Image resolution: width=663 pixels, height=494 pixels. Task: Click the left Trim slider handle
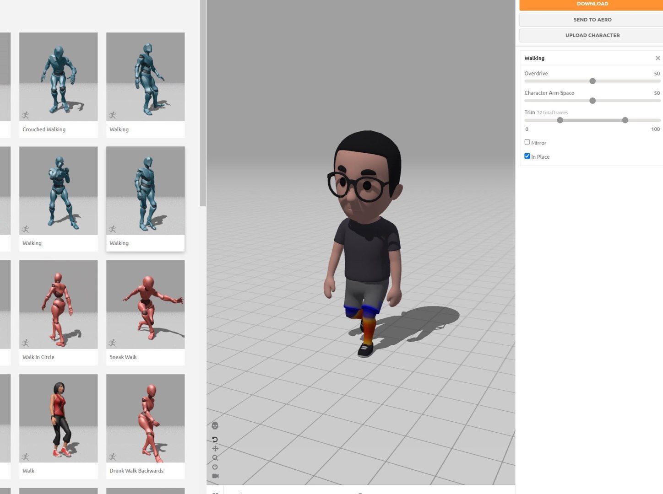pos(560,120)
